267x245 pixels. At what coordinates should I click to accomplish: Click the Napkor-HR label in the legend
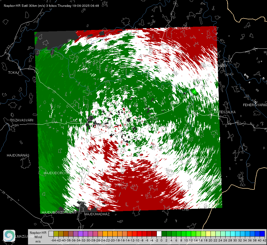[x=38, y=233]
